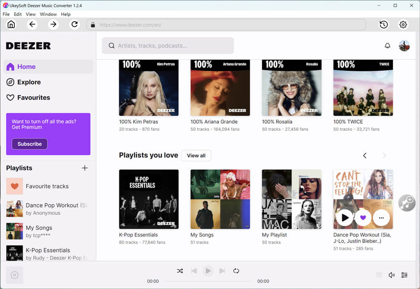Click the playback progress bar

(x=208, y=281)
